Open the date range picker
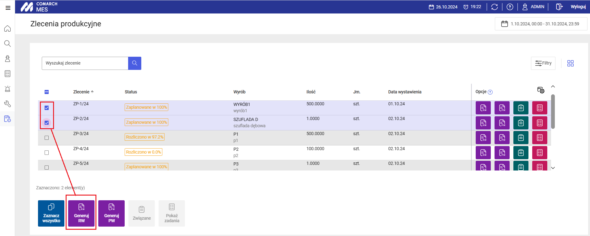590x236 pixels. click(x=541, y=24)
